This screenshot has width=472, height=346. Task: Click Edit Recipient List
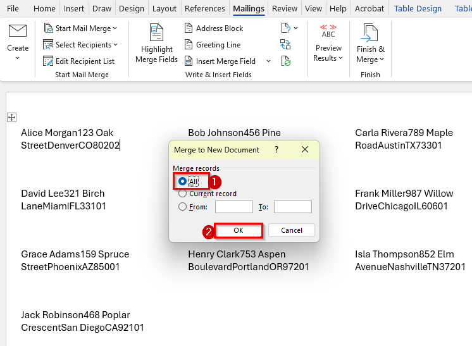pos(79,61)
